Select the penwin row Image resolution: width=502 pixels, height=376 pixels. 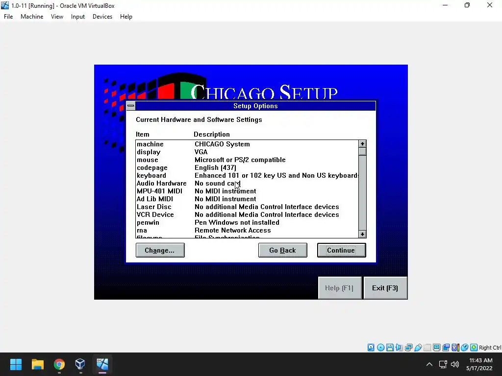tap(247, 223)
